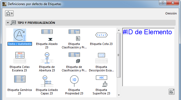Viewport: 181px width, 100px height.
Task: Select the Etiqueta Listado Capas 23 icon
Action: pos(47,81)
